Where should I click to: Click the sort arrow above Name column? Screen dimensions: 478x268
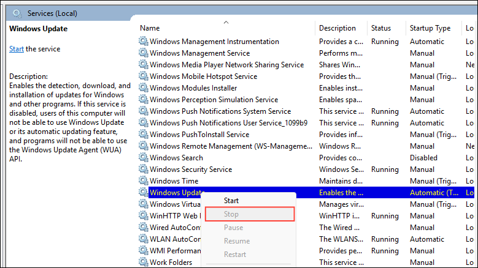point(226,22)
